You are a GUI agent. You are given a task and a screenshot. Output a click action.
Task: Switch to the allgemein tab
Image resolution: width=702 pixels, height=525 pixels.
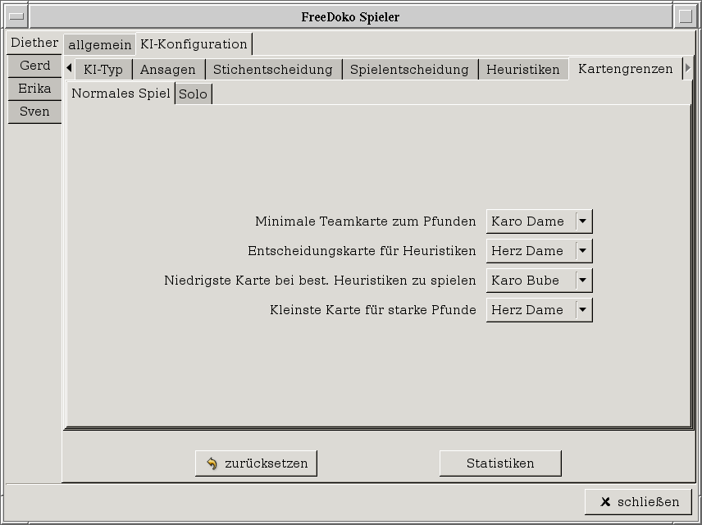coord(99,44)
